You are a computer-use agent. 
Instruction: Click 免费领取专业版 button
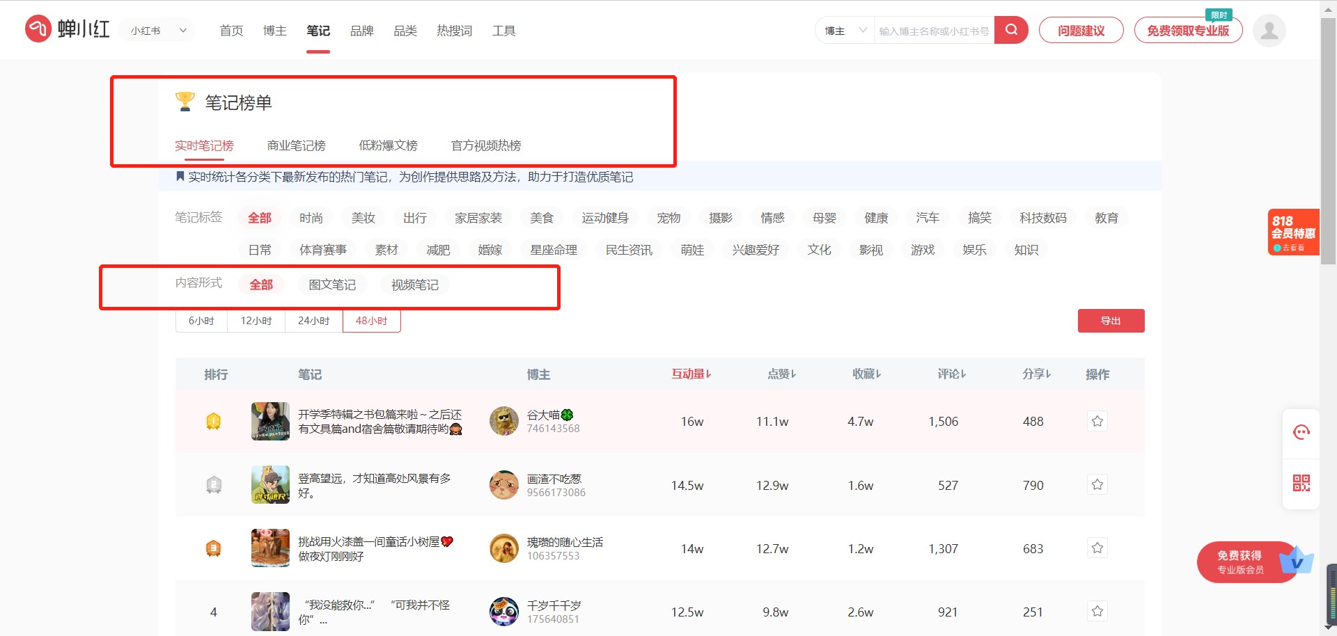[1188, 31]
